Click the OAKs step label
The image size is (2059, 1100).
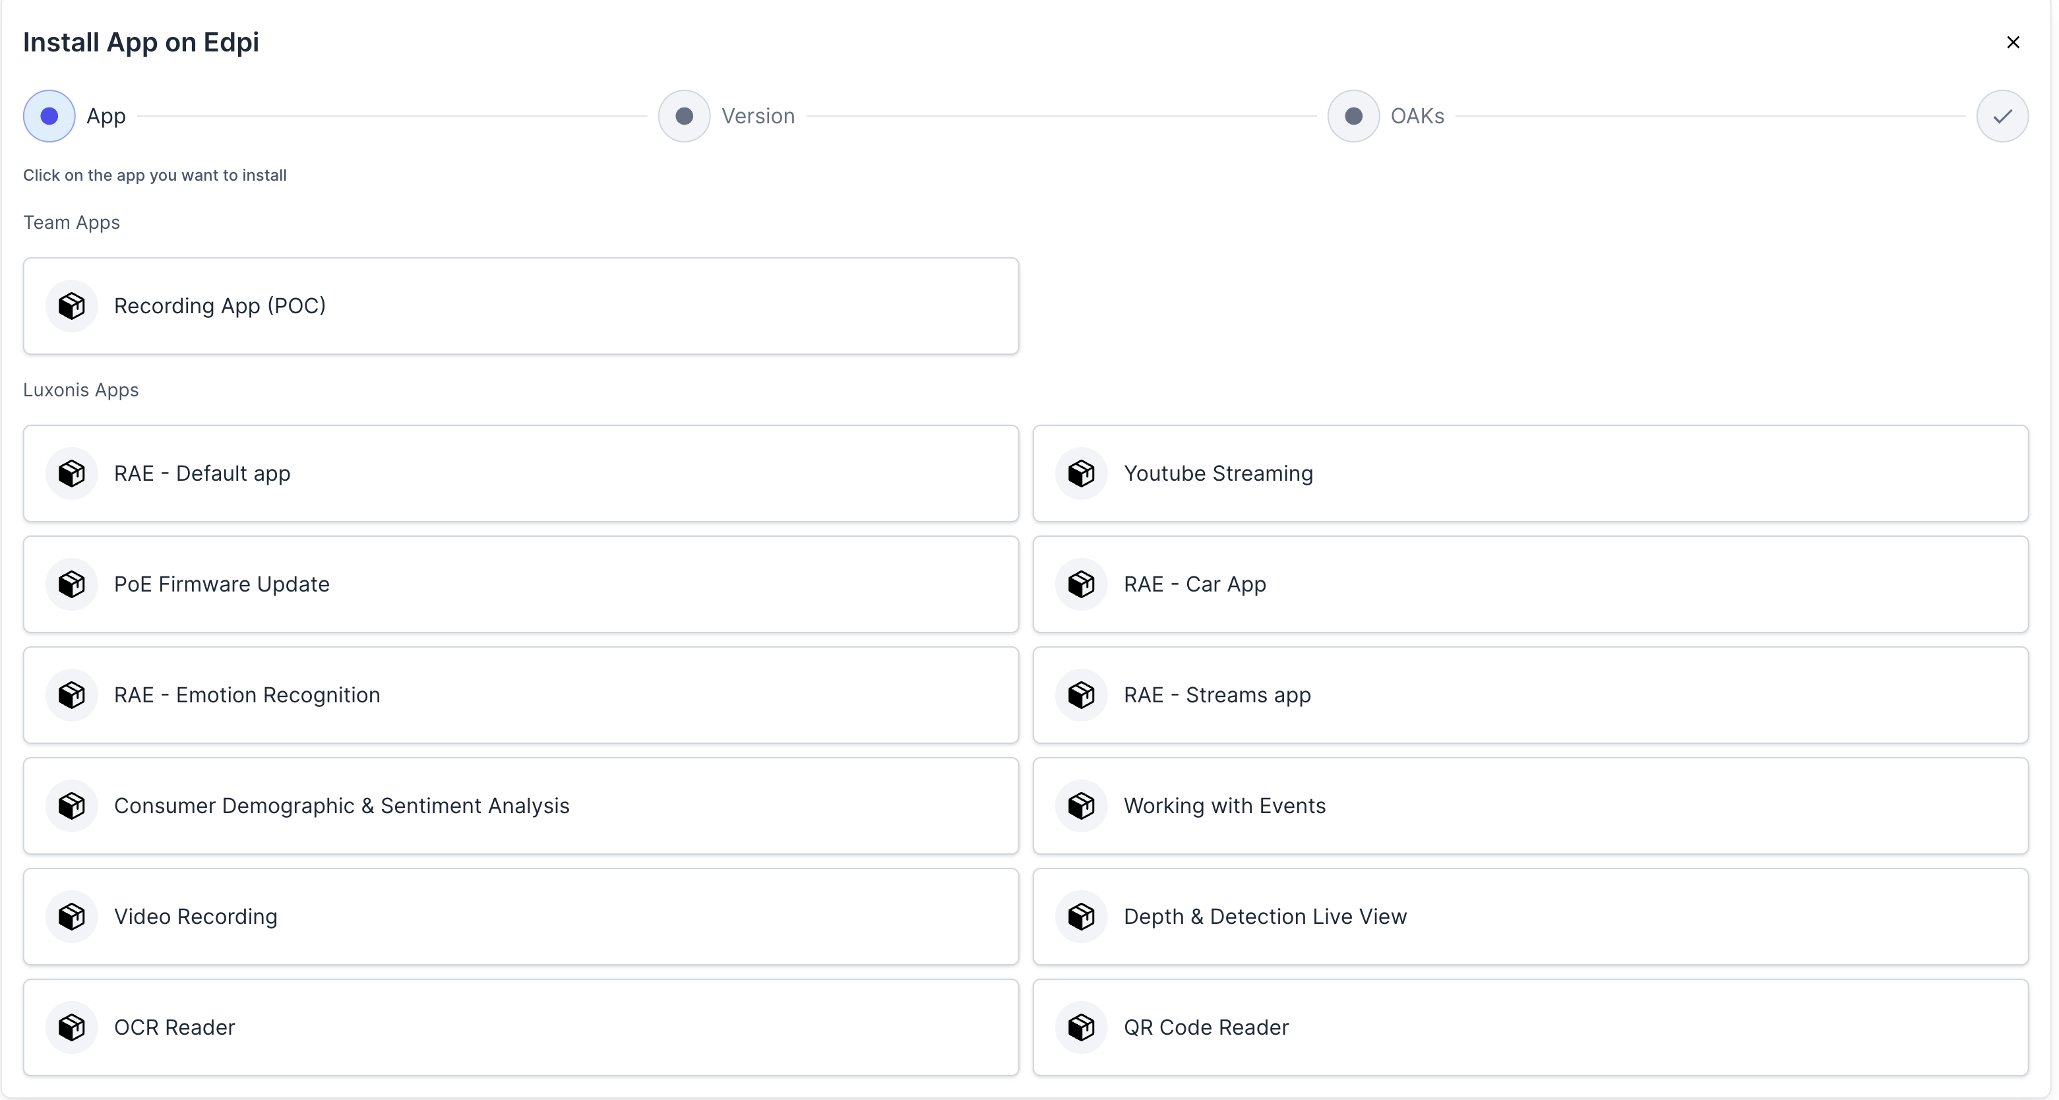[x=1417, y=117]
